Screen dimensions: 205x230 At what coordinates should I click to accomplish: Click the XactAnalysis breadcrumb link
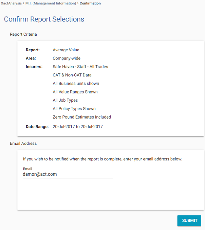click(12, 3)
